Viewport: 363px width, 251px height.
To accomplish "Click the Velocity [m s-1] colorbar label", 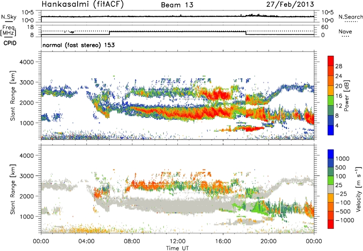I will 358,189.
